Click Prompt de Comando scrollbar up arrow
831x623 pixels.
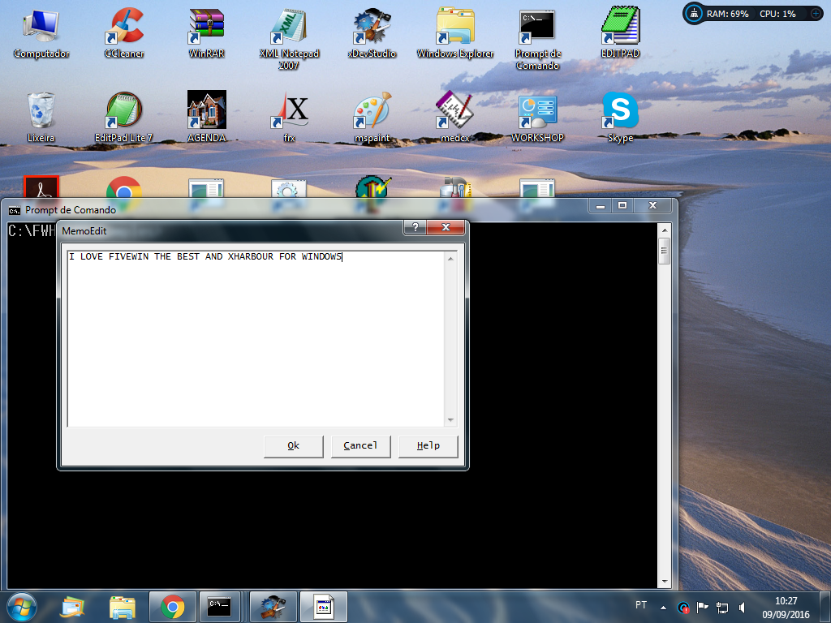point(665,230)
